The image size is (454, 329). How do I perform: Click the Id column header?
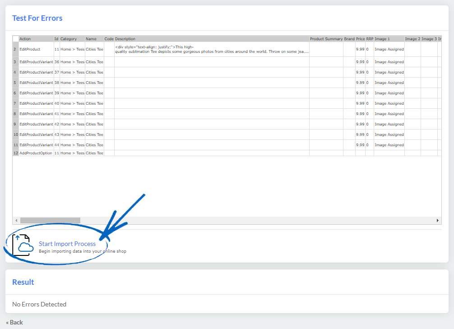coord(56,39)
